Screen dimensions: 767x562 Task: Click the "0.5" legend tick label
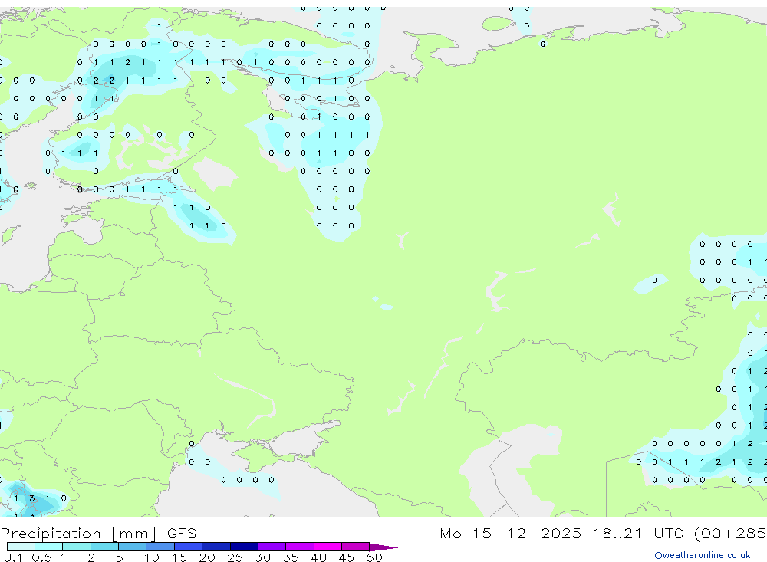tap(41, 557)
